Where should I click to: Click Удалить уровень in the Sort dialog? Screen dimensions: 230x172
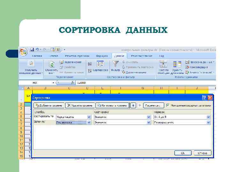[80, 105]
